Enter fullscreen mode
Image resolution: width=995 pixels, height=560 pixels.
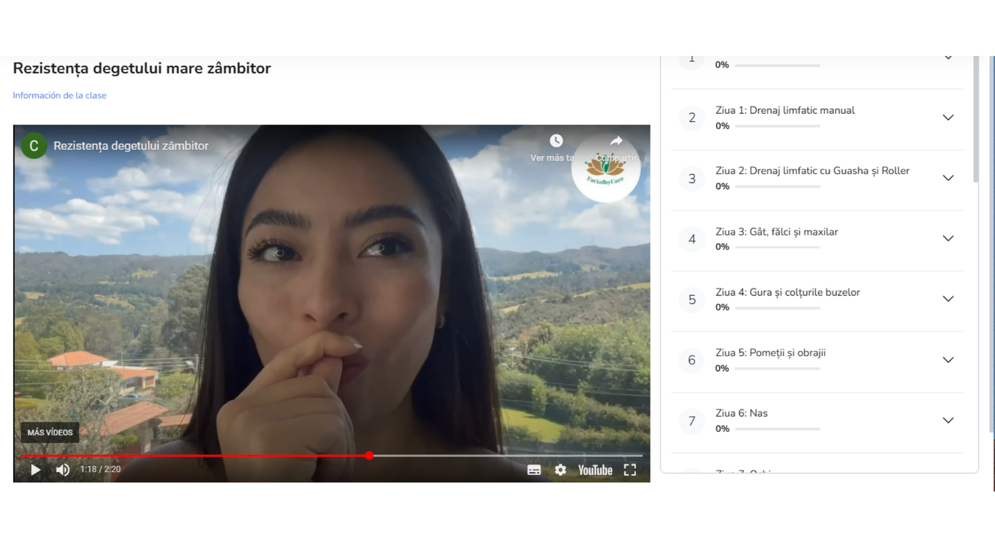tap(630, 470)
